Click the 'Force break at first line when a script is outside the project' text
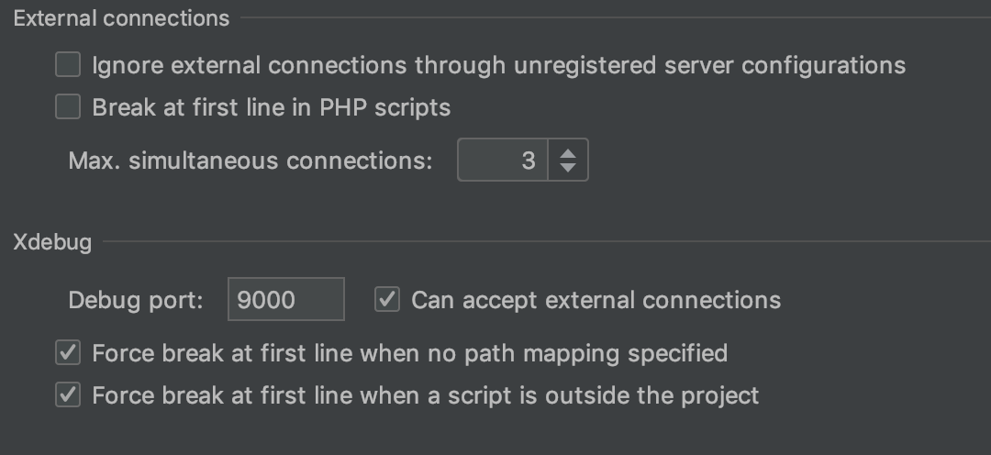 click(425, 395)
